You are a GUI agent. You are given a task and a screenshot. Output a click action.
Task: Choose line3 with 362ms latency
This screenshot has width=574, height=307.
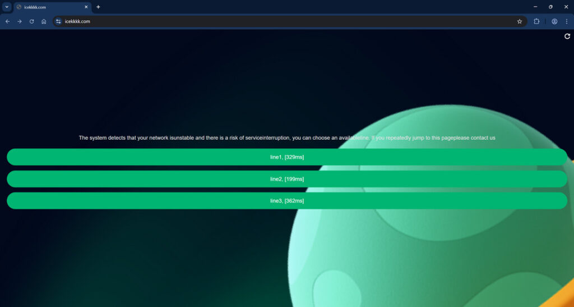[287, 201]
